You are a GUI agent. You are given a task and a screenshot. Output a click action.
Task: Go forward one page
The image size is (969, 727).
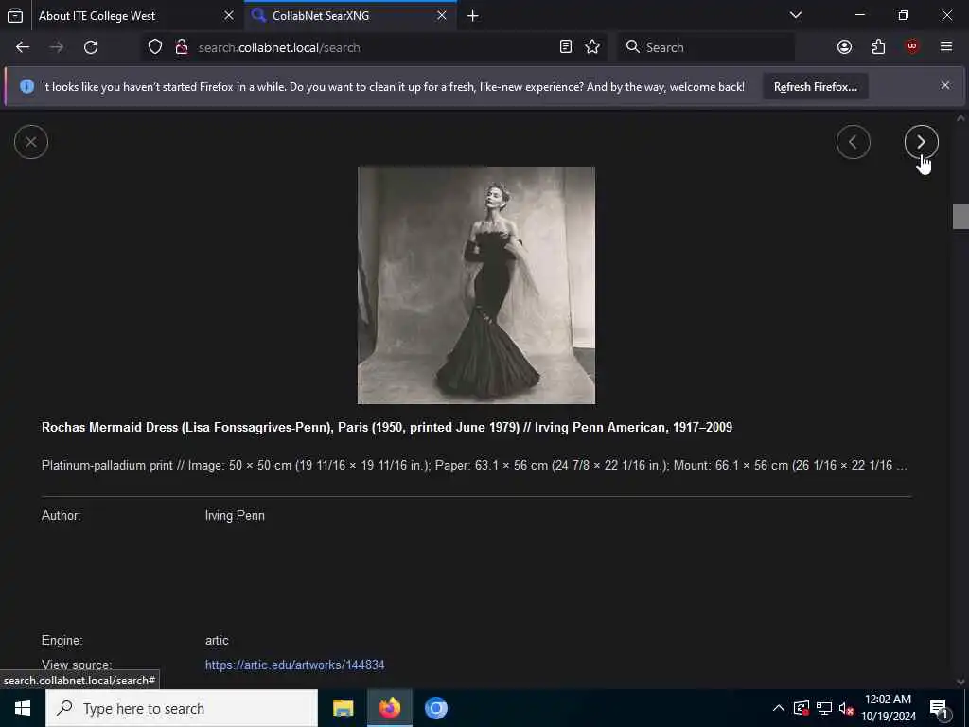[57, 47]
